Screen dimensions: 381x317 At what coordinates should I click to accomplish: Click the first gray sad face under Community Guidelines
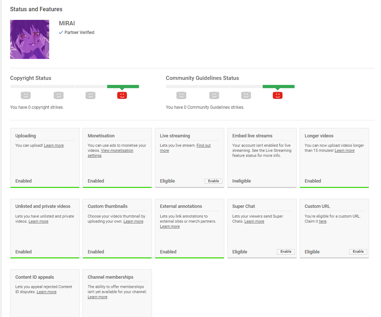click(x=181, y=95)
